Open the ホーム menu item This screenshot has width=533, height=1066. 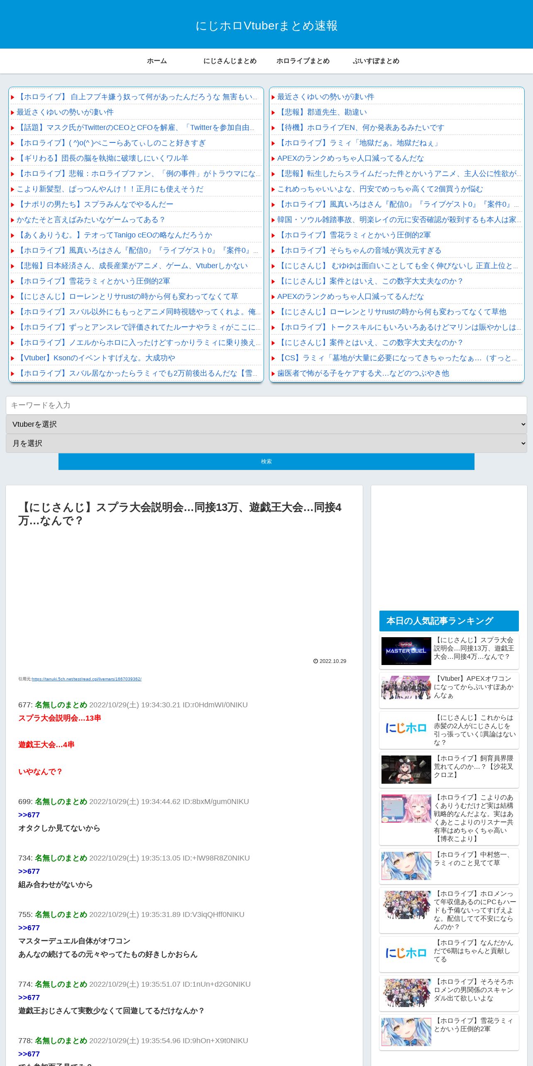tap(157, 61)
